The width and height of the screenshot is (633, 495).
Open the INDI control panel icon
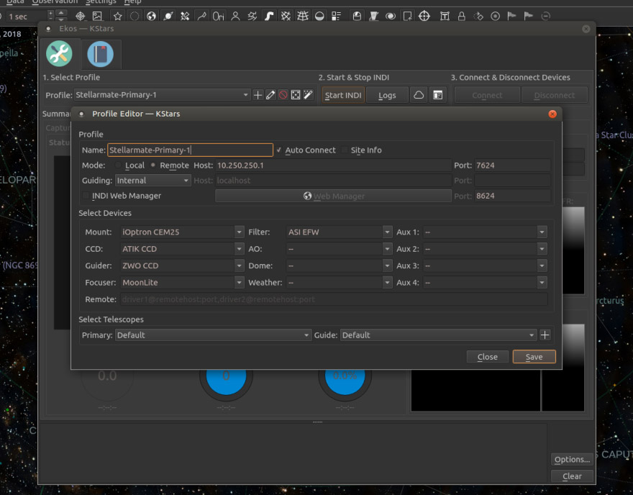[x=437, y=95]
